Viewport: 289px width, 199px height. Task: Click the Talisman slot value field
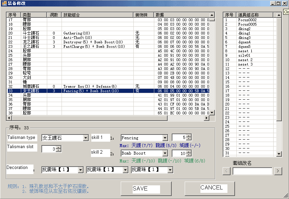(49, 149)
